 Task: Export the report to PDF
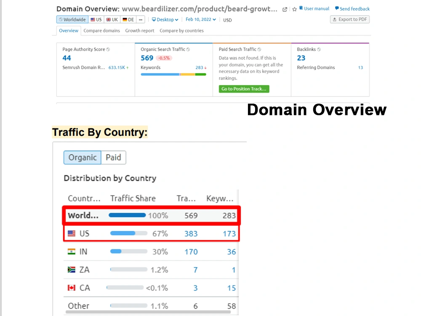[350, 19]
